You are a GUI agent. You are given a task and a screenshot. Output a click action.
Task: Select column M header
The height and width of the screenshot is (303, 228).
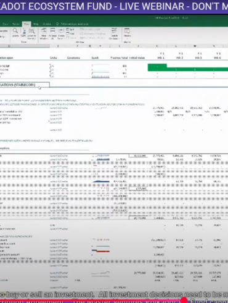tap(195, 46)
